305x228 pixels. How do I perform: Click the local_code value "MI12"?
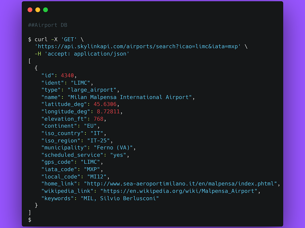tap(97, 177)
